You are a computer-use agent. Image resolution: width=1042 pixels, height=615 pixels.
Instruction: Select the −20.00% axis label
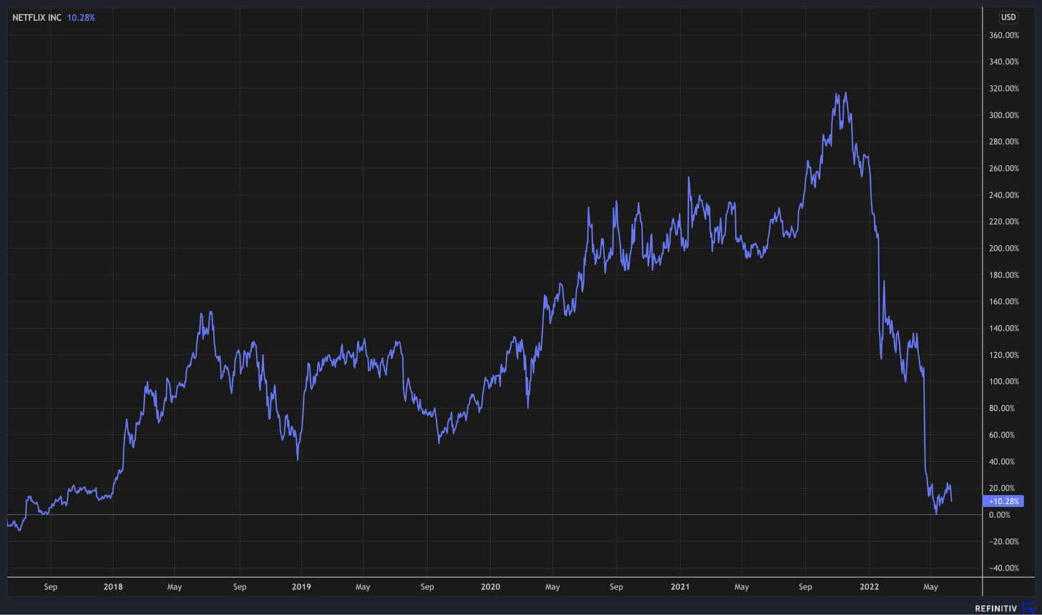click(1003, 541)
